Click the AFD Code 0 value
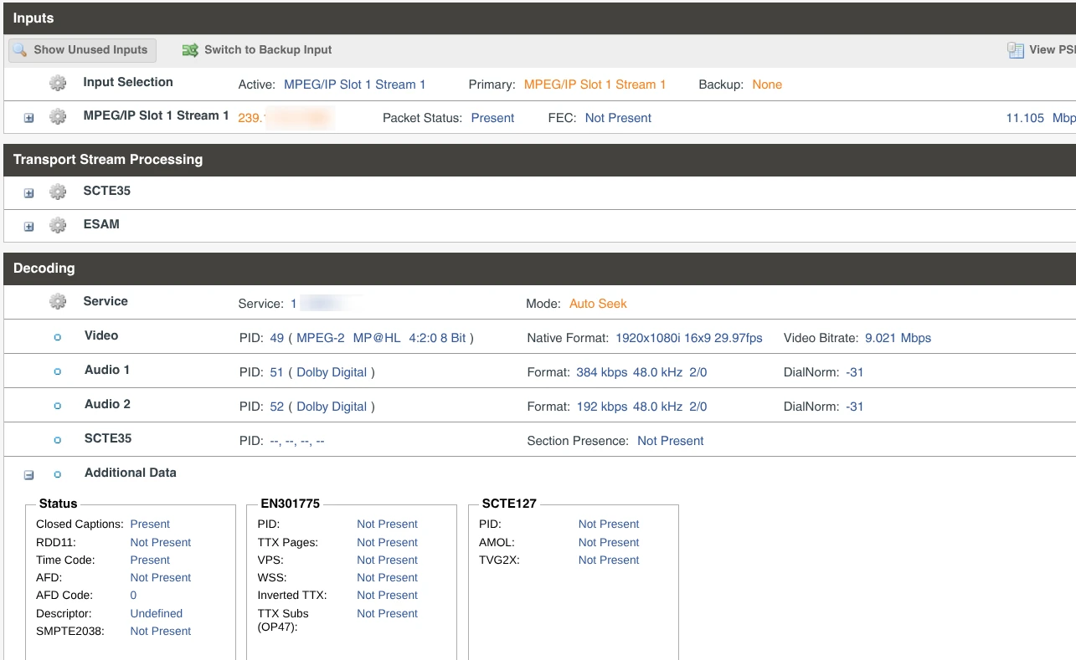 coord(133,595)
